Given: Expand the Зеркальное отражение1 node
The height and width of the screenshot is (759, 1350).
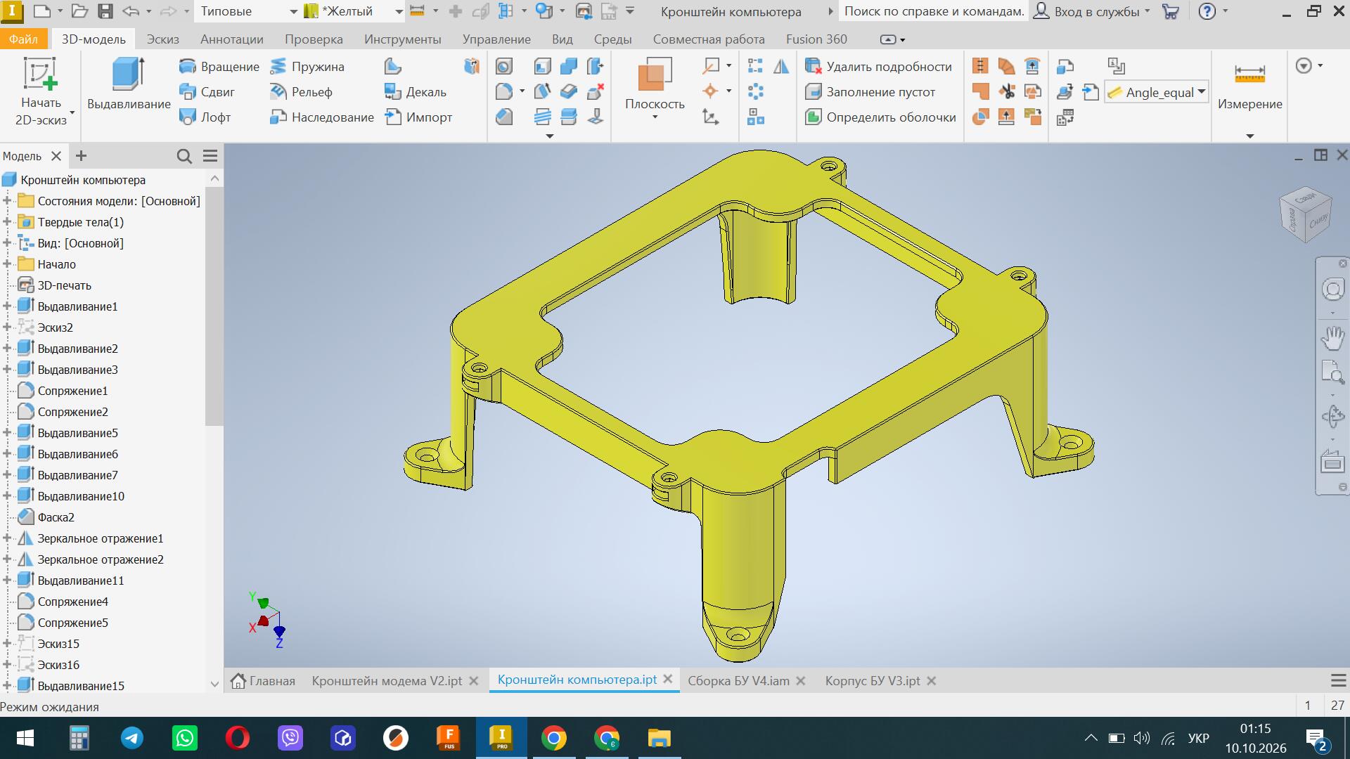Looking at the screenshot, I should pos(7,538).
